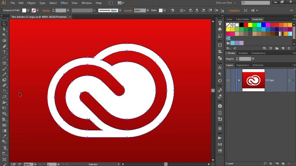The width and height of the screenshot is (296, 166).
Task: Pick the black swatch
Action: [241, 25]
